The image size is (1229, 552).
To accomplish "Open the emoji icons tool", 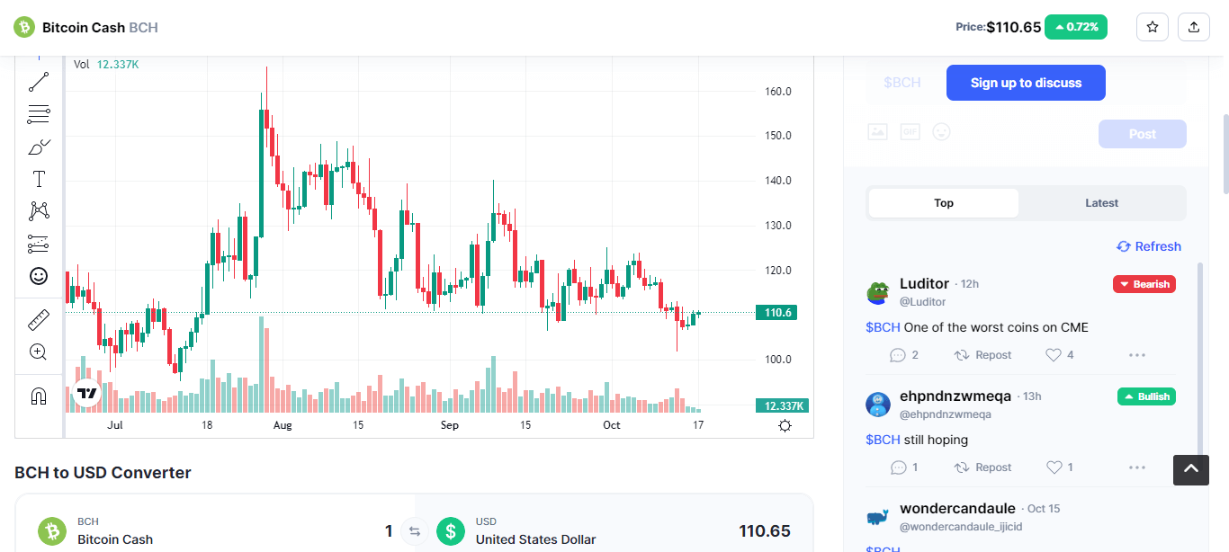I will (x=39, y=276).
